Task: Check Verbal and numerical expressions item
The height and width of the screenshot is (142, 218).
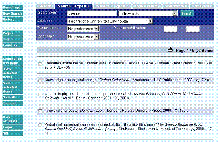Action: tap(40, 125)
